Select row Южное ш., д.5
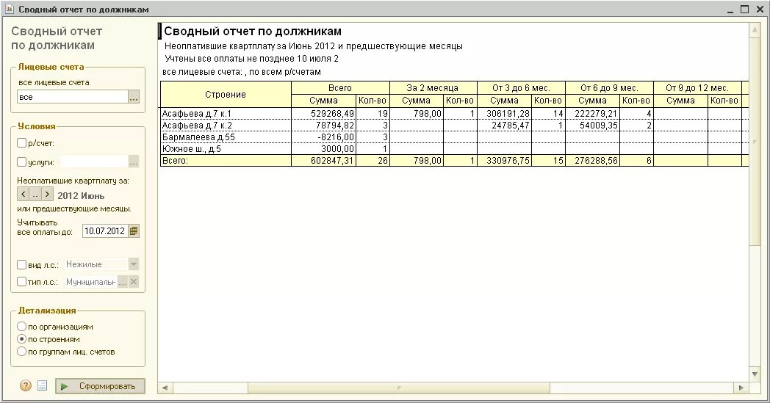Screen dimensions: 770x403 tap(226, 149)
